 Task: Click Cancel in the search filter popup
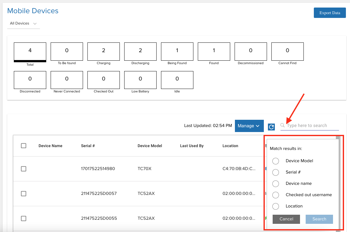286,219
